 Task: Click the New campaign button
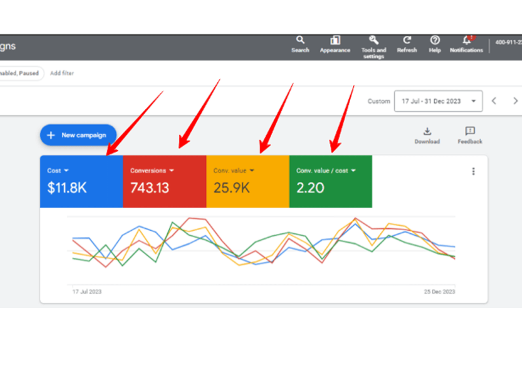click(x=78, y=135)
